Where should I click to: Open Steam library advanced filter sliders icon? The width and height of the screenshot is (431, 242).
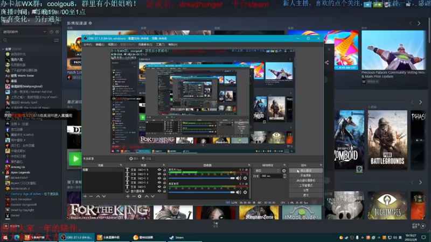[57, 40]
